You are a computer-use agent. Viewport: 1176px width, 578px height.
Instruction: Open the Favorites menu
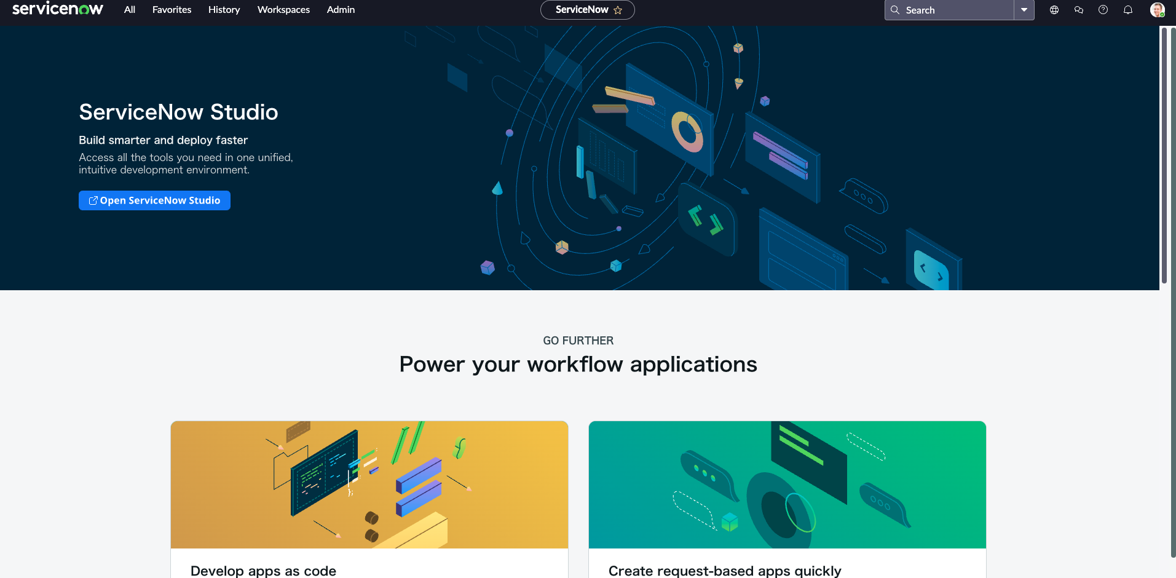tap(172, 10)
